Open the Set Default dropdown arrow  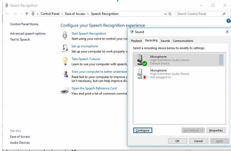[203, 130]
